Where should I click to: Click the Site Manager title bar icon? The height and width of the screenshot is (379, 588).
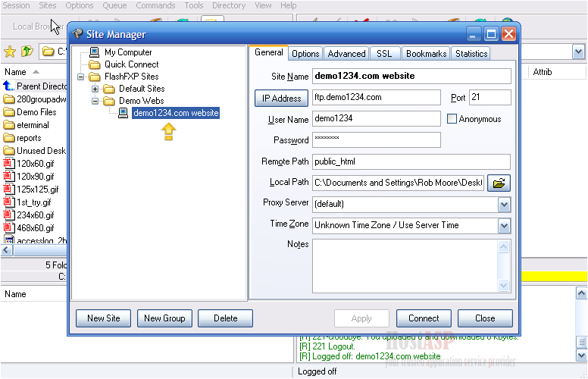(x=77, y=34)
